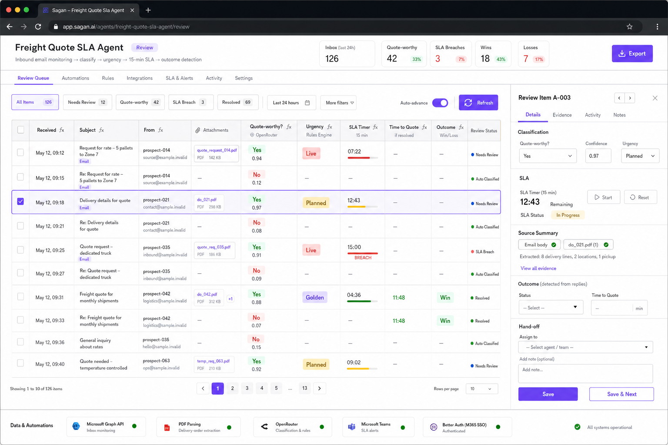This screenshot has height=445, width=668.
Task: Open the Outcome Status select dropdown
Action: pos(551,308)
